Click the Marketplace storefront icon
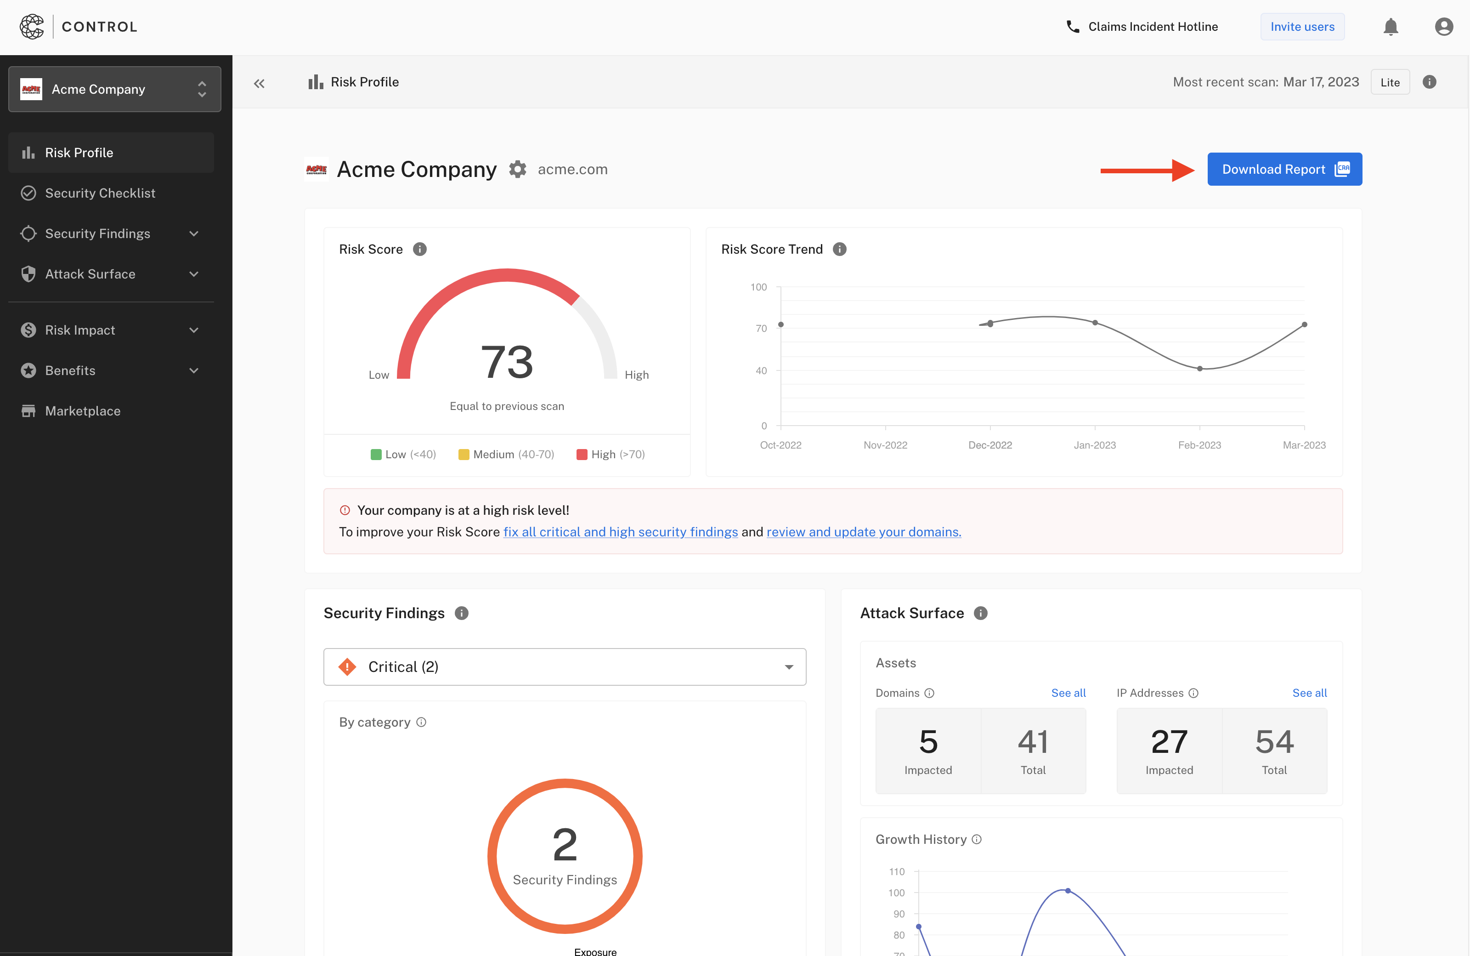This screenshot has width=1470, height=956. [x=28, y=411]
